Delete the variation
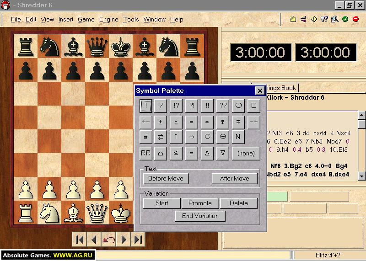This screenshot has height=261, width=366. coord(238,203)
